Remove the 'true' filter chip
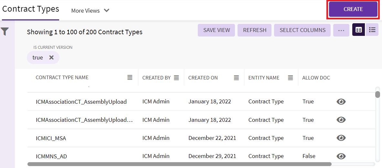The height and width of the screenshot is (168, 382). point(51,58)
